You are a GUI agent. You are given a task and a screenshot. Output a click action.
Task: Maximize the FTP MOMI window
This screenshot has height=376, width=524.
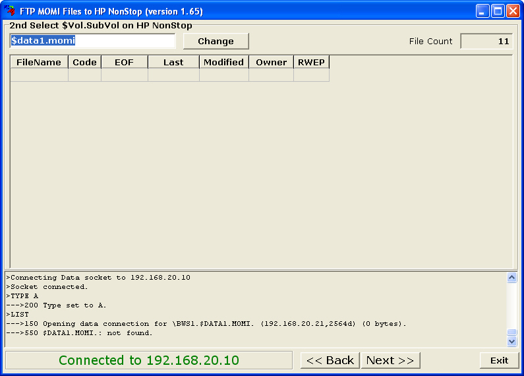pyautogui.click(x=498, y=11)
